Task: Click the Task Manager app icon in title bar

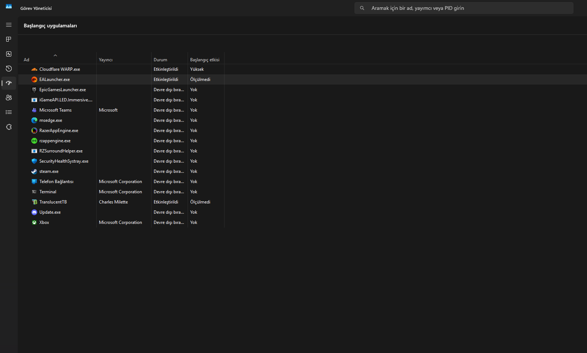Action: pos(9,6)
